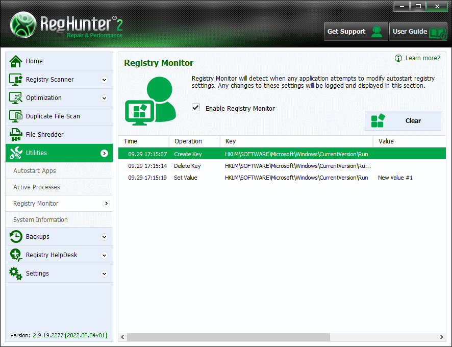Click the Duplicate File Scan icon

pos(16,116)
